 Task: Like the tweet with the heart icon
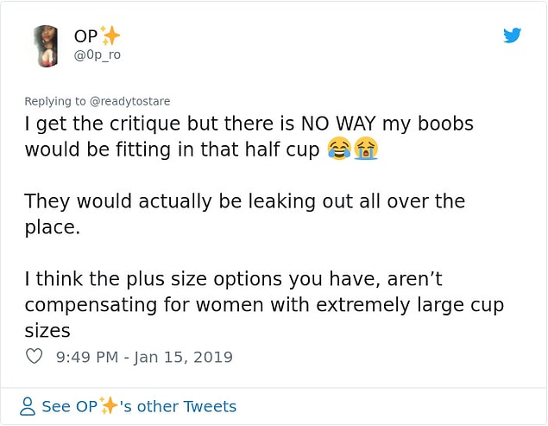click(35, 356)
